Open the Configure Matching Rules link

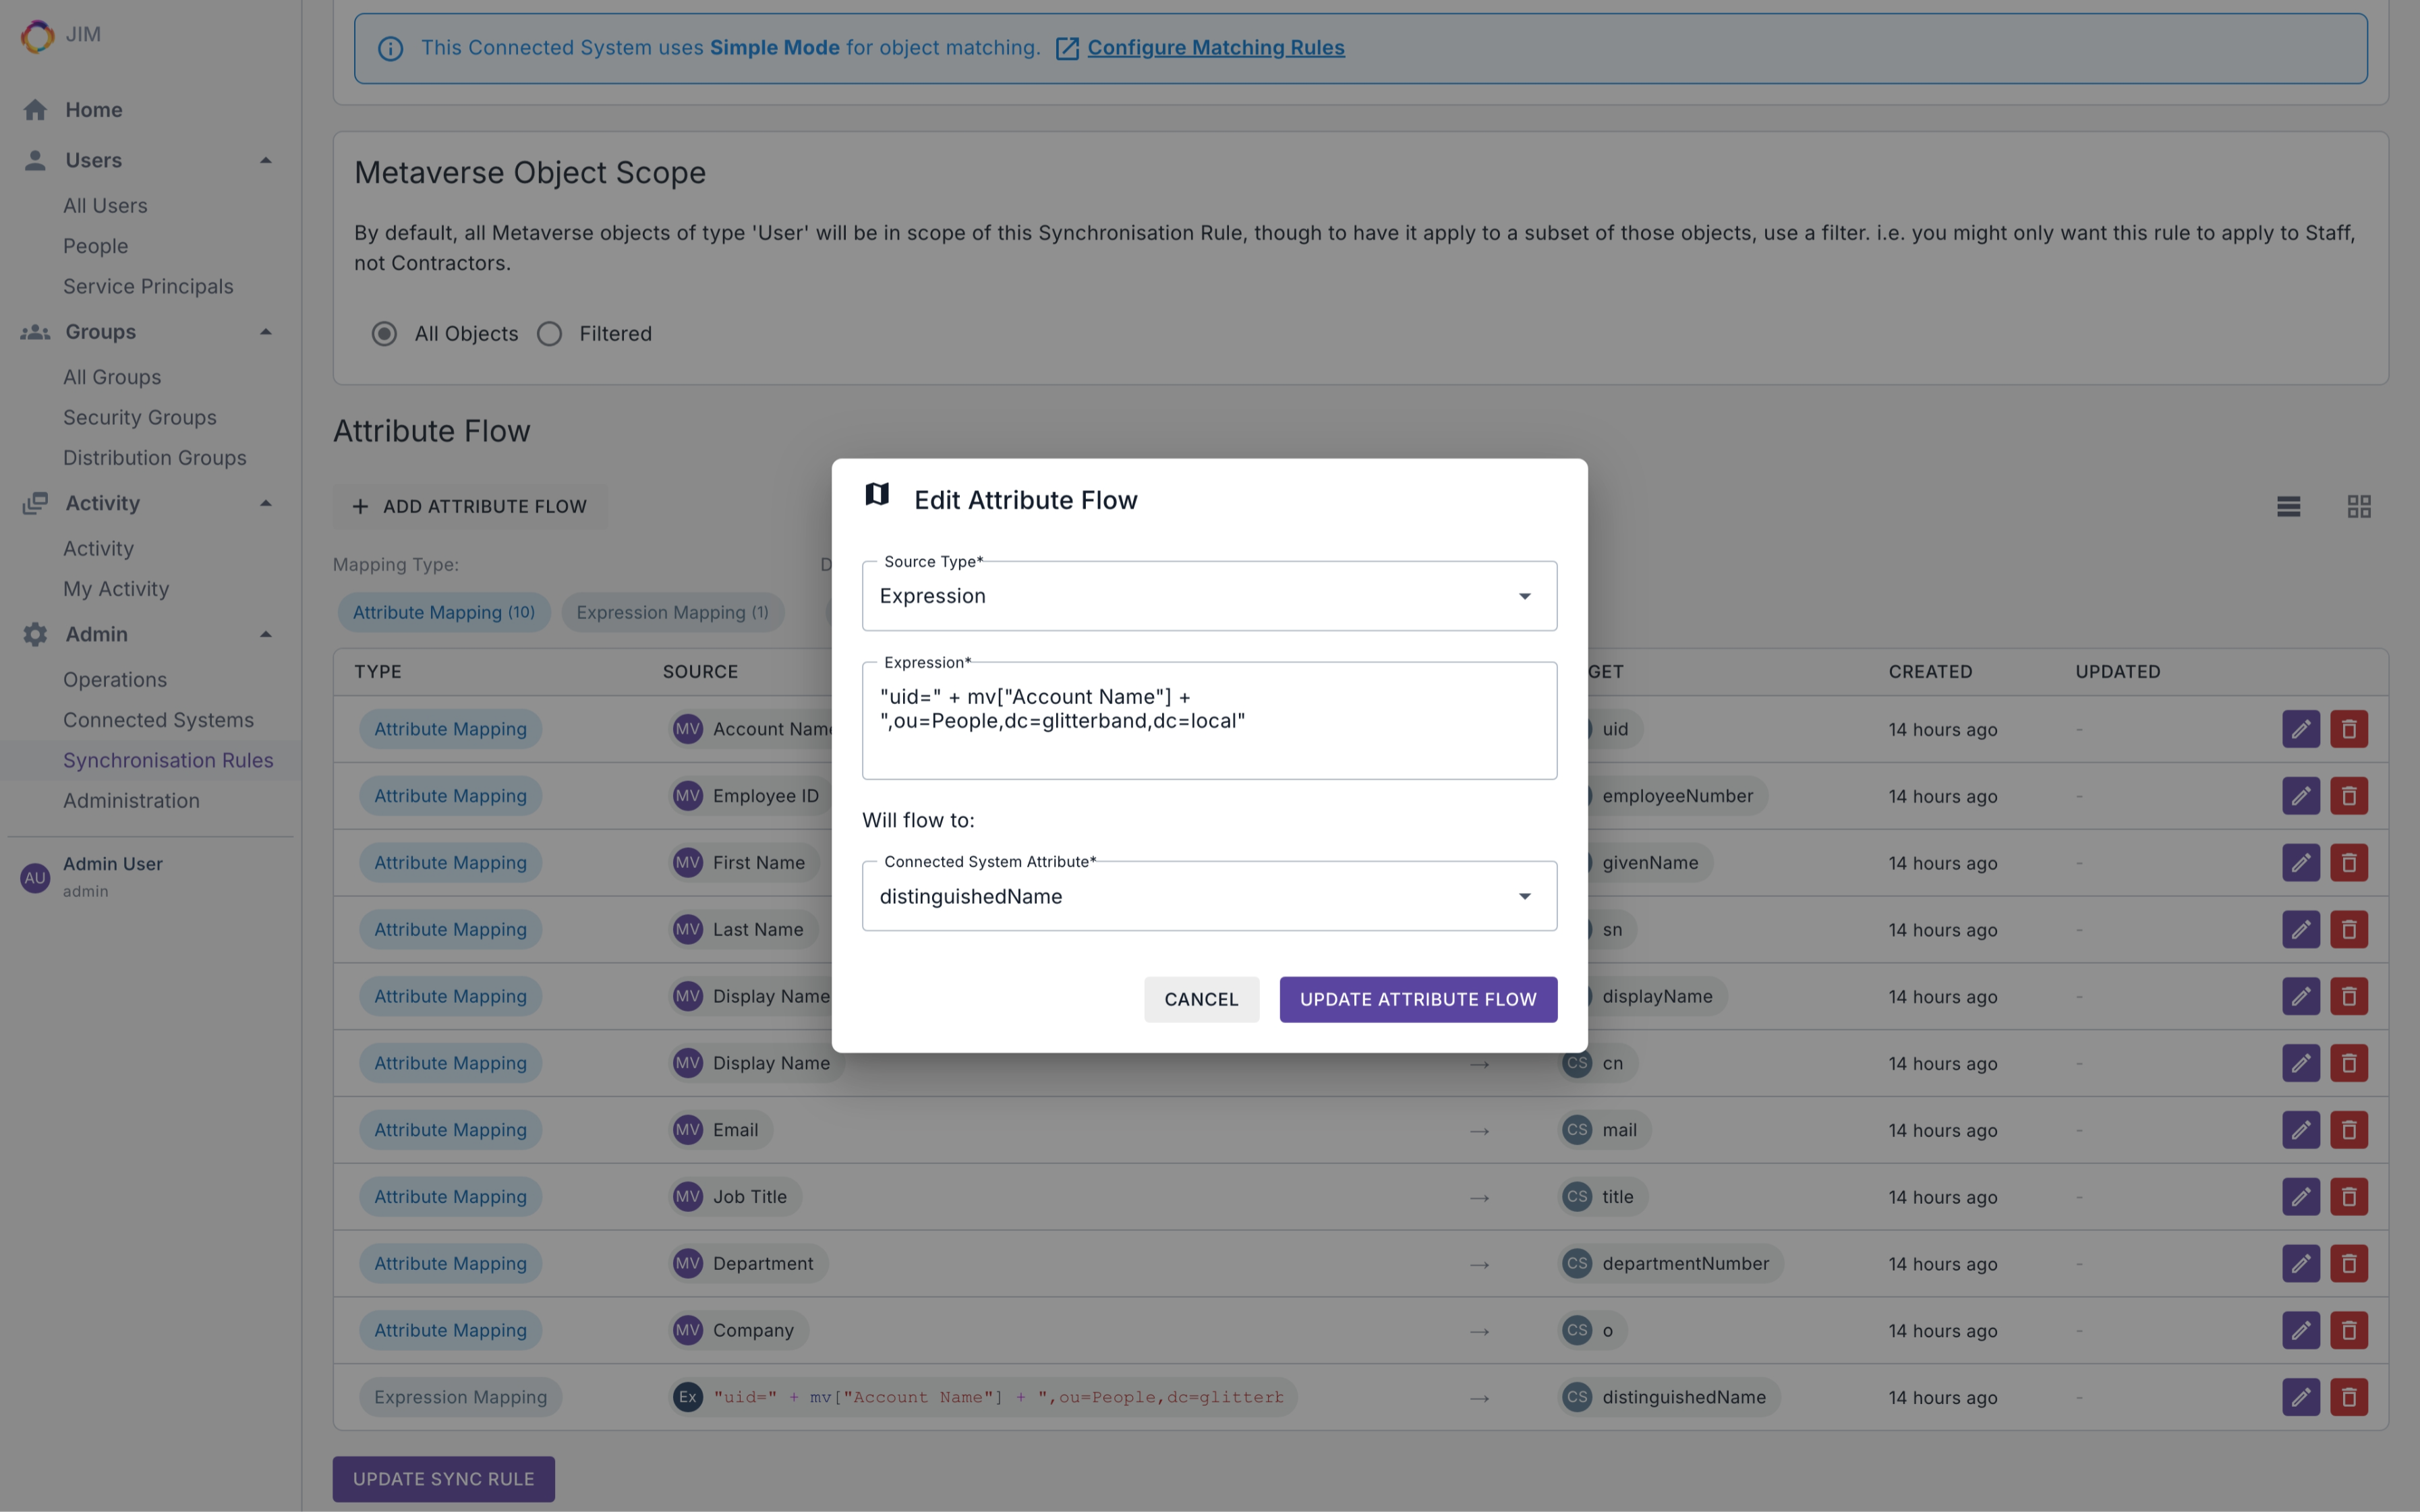(1215, 48)
